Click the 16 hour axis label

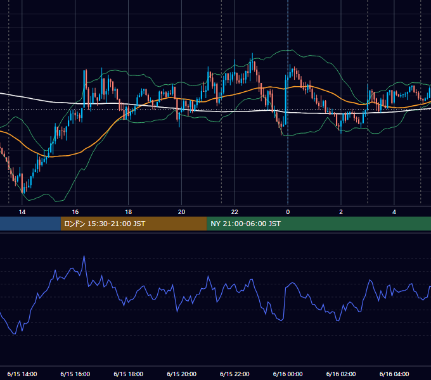pos(75,212)
